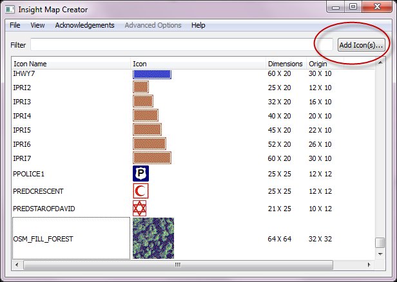Viewport: 397px width, 282px height.
Task: Click the Origin column header
Action: [318, 64]
